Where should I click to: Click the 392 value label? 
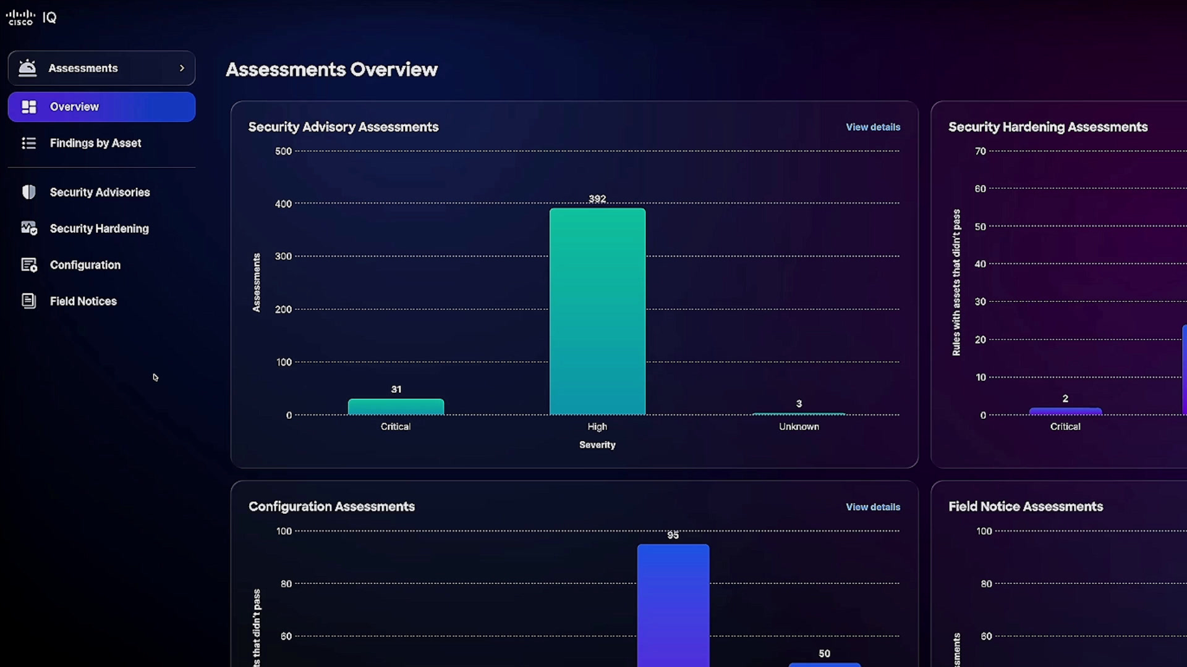[x=597, y=199]
